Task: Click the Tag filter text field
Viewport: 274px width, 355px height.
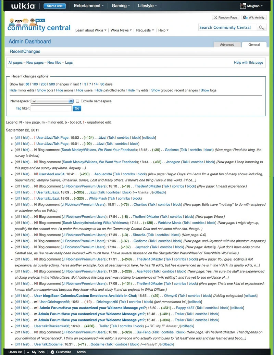Action: click(x=51, y=109)
